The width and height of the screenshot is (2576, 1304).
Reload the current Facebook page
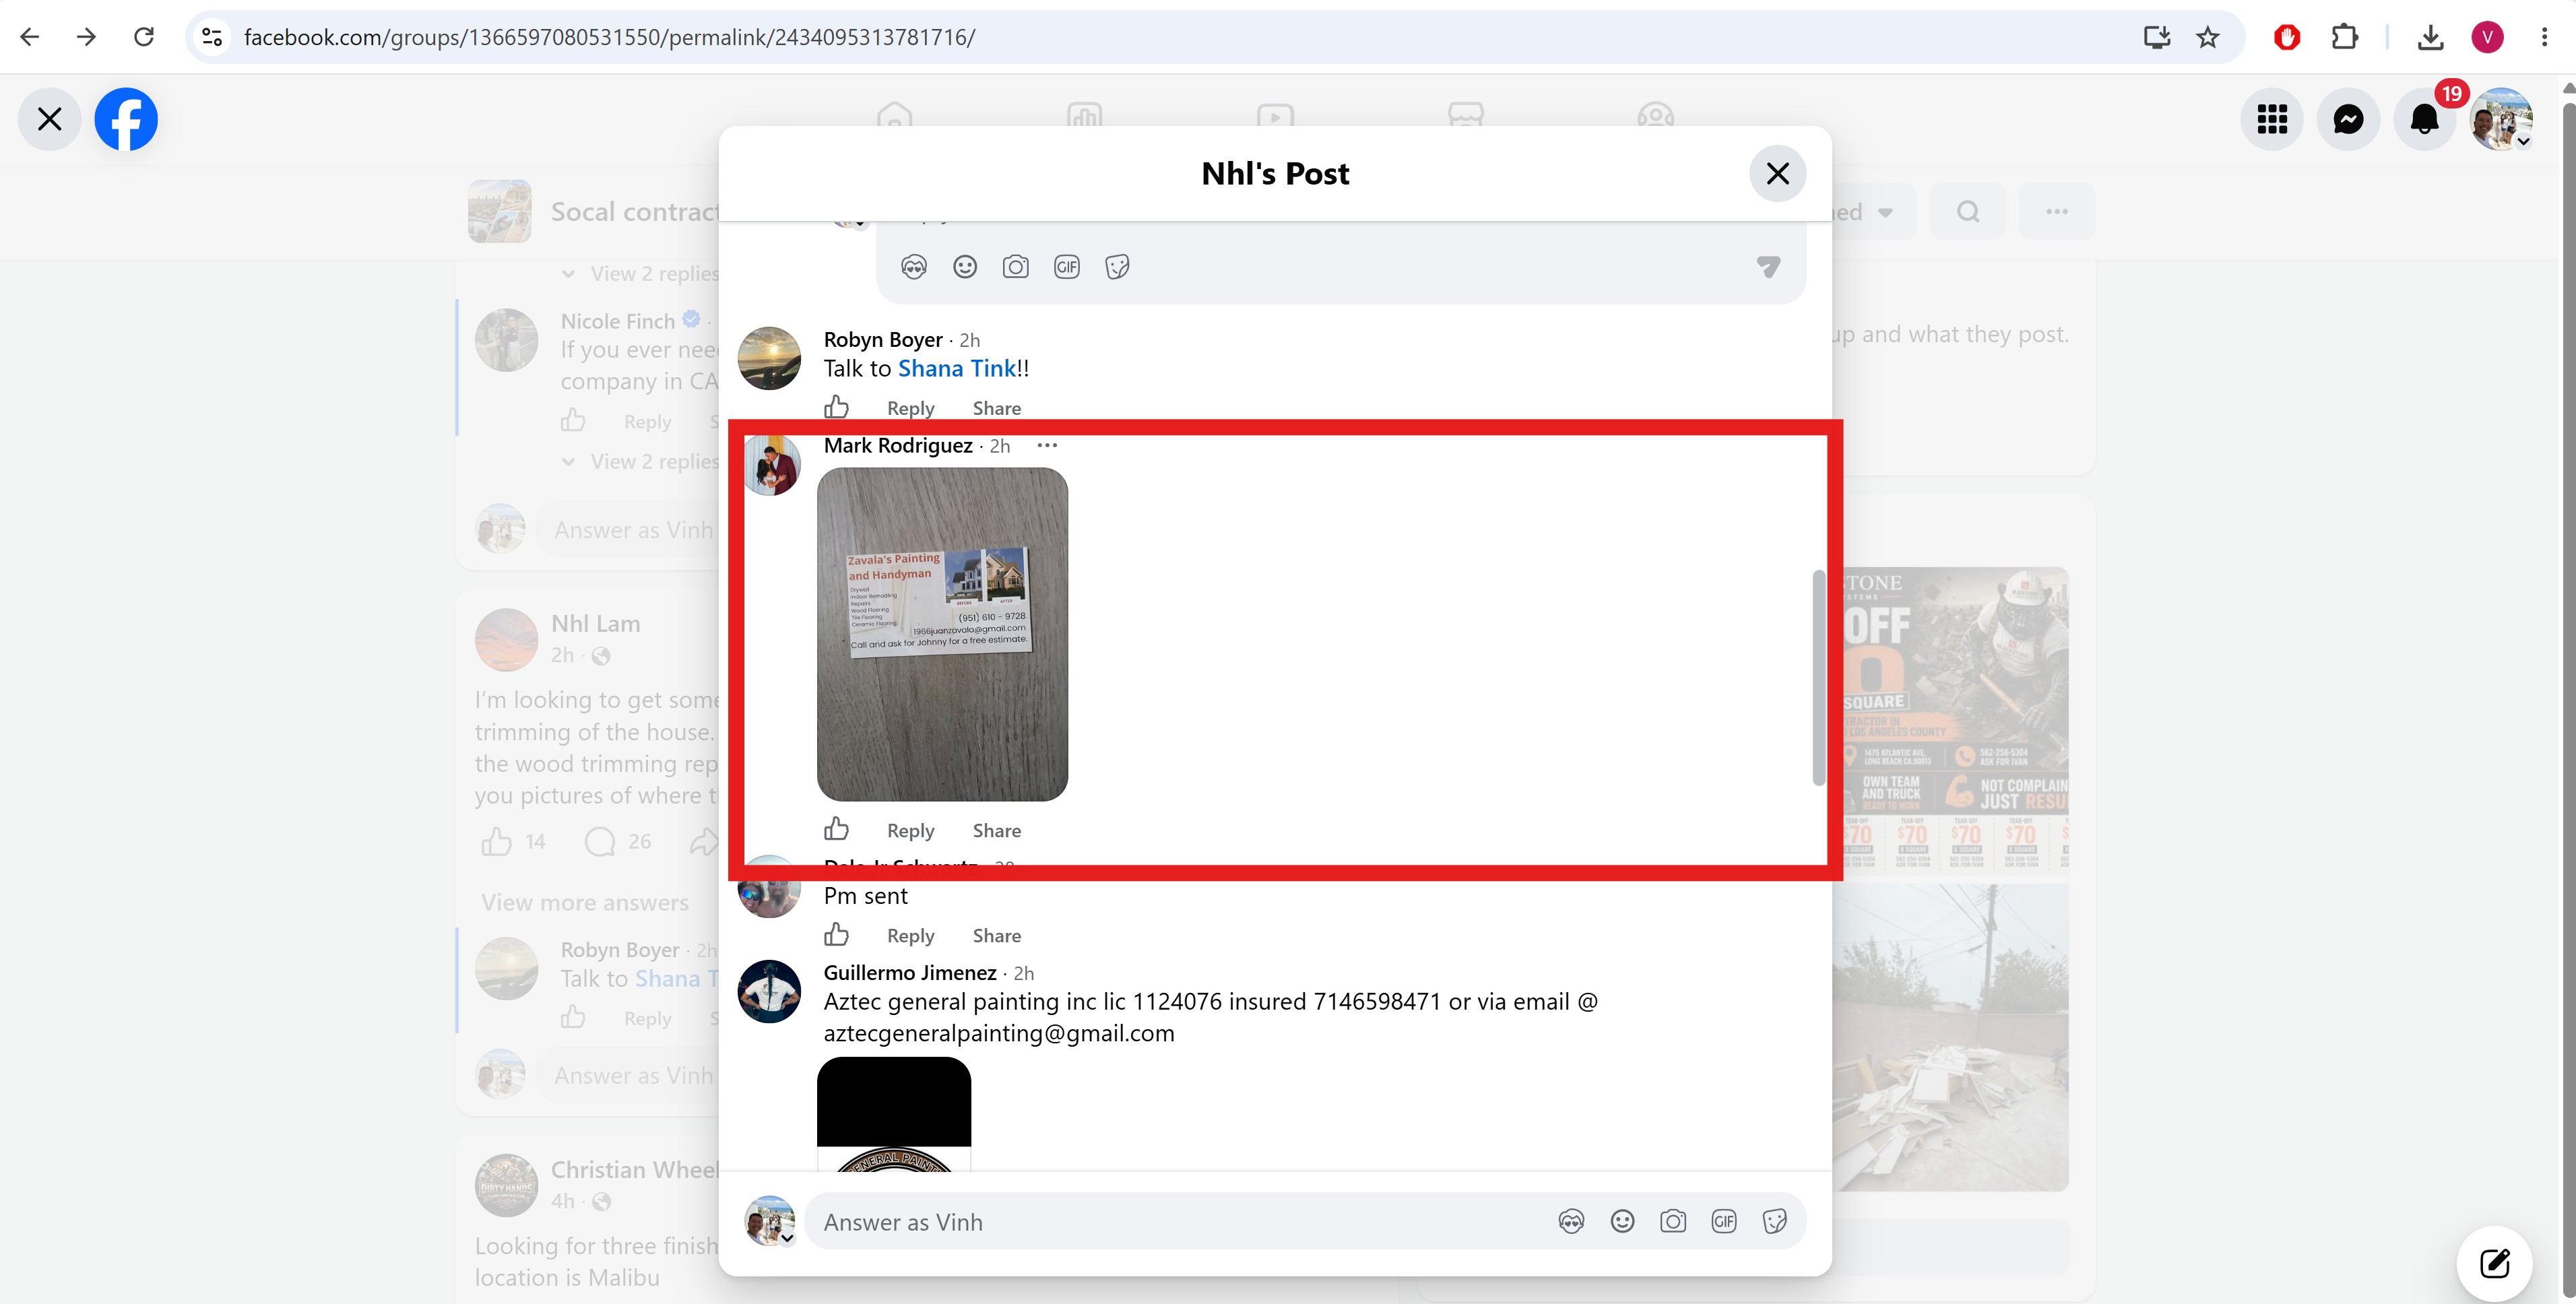[144, 37]
